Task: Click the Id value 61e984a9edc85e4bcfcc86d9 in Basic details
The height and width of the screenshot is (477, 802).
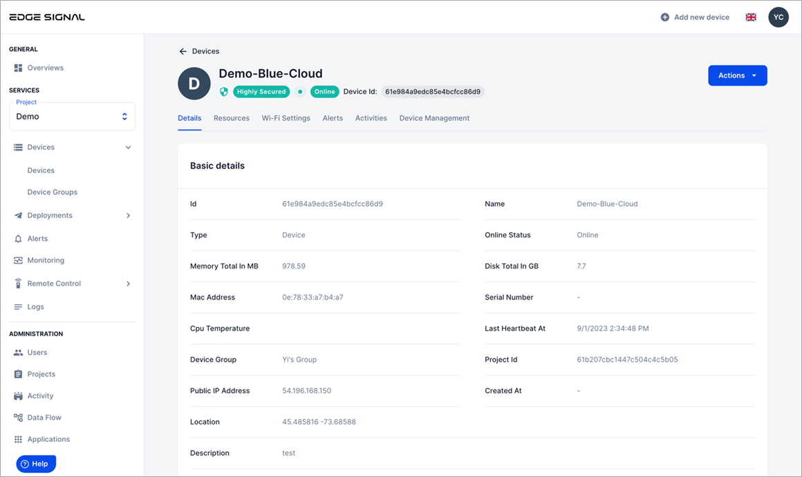Action: click(333, 204)
